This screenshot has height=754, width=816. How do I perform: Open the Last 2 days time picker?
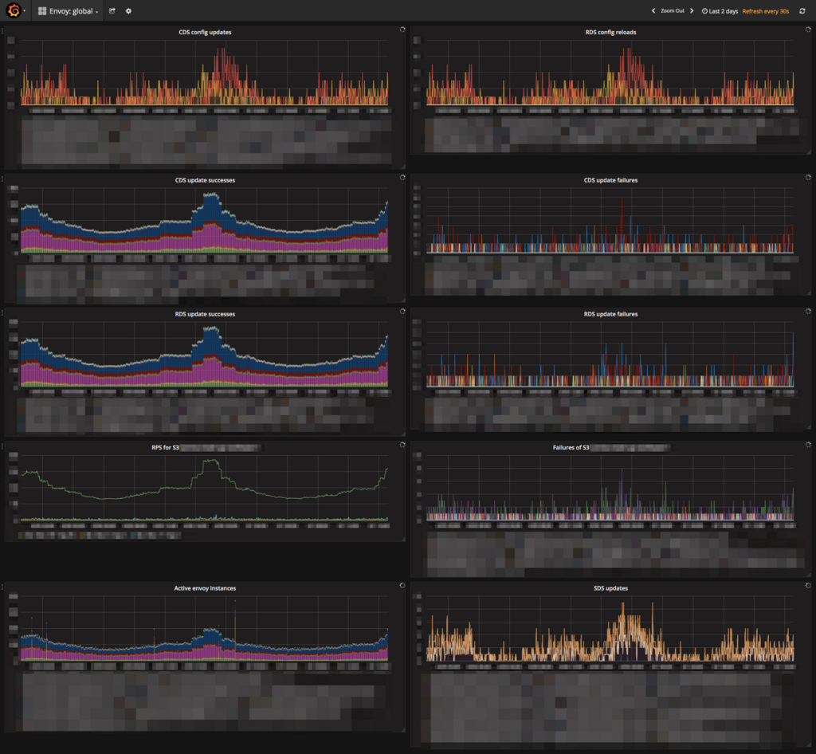pos(720,11)
